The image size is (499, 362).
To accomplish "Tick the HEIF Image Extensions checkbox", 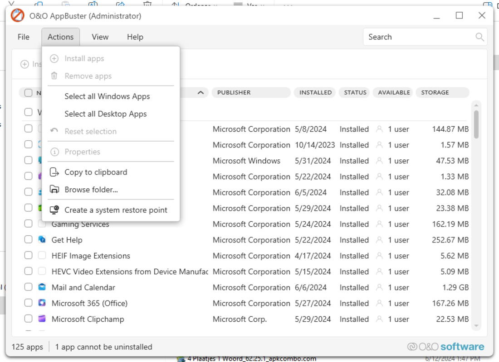I will (28, 255).
